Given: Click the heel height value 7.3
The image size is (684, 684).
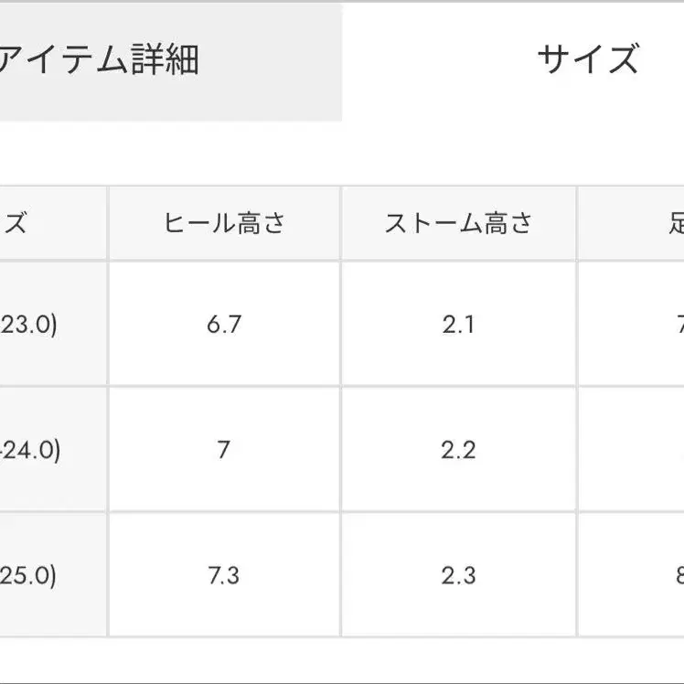Looking at the screenshot, I should point(224,575).
